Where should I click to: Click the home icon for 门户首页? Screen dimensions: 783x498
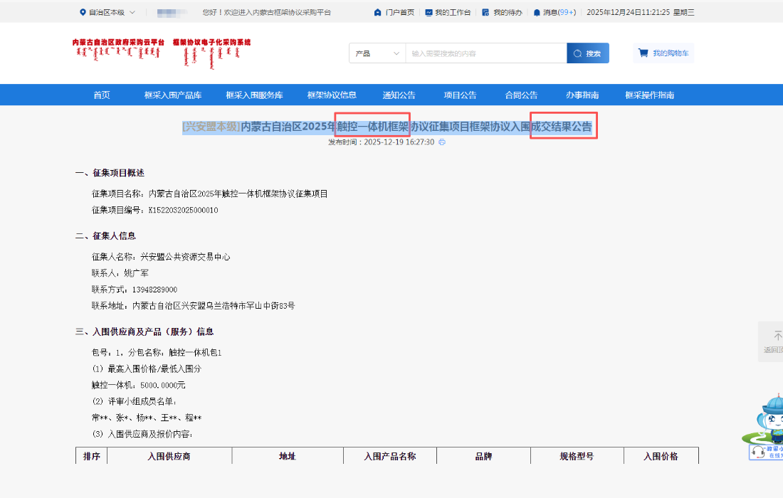click(378, 13)
